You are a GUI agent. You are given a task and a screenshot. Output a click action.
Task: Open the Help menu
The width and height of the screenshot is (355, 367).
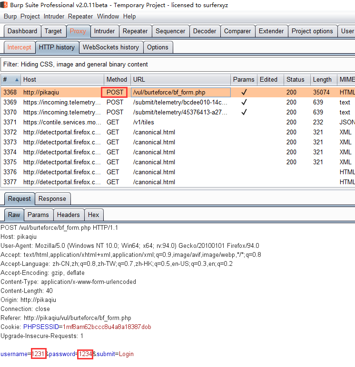(129, 17)
